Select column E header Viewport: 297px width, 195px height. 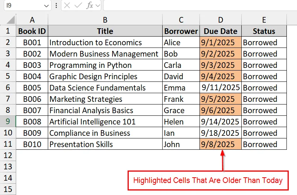pyautogui.click(x=264, y=20)
